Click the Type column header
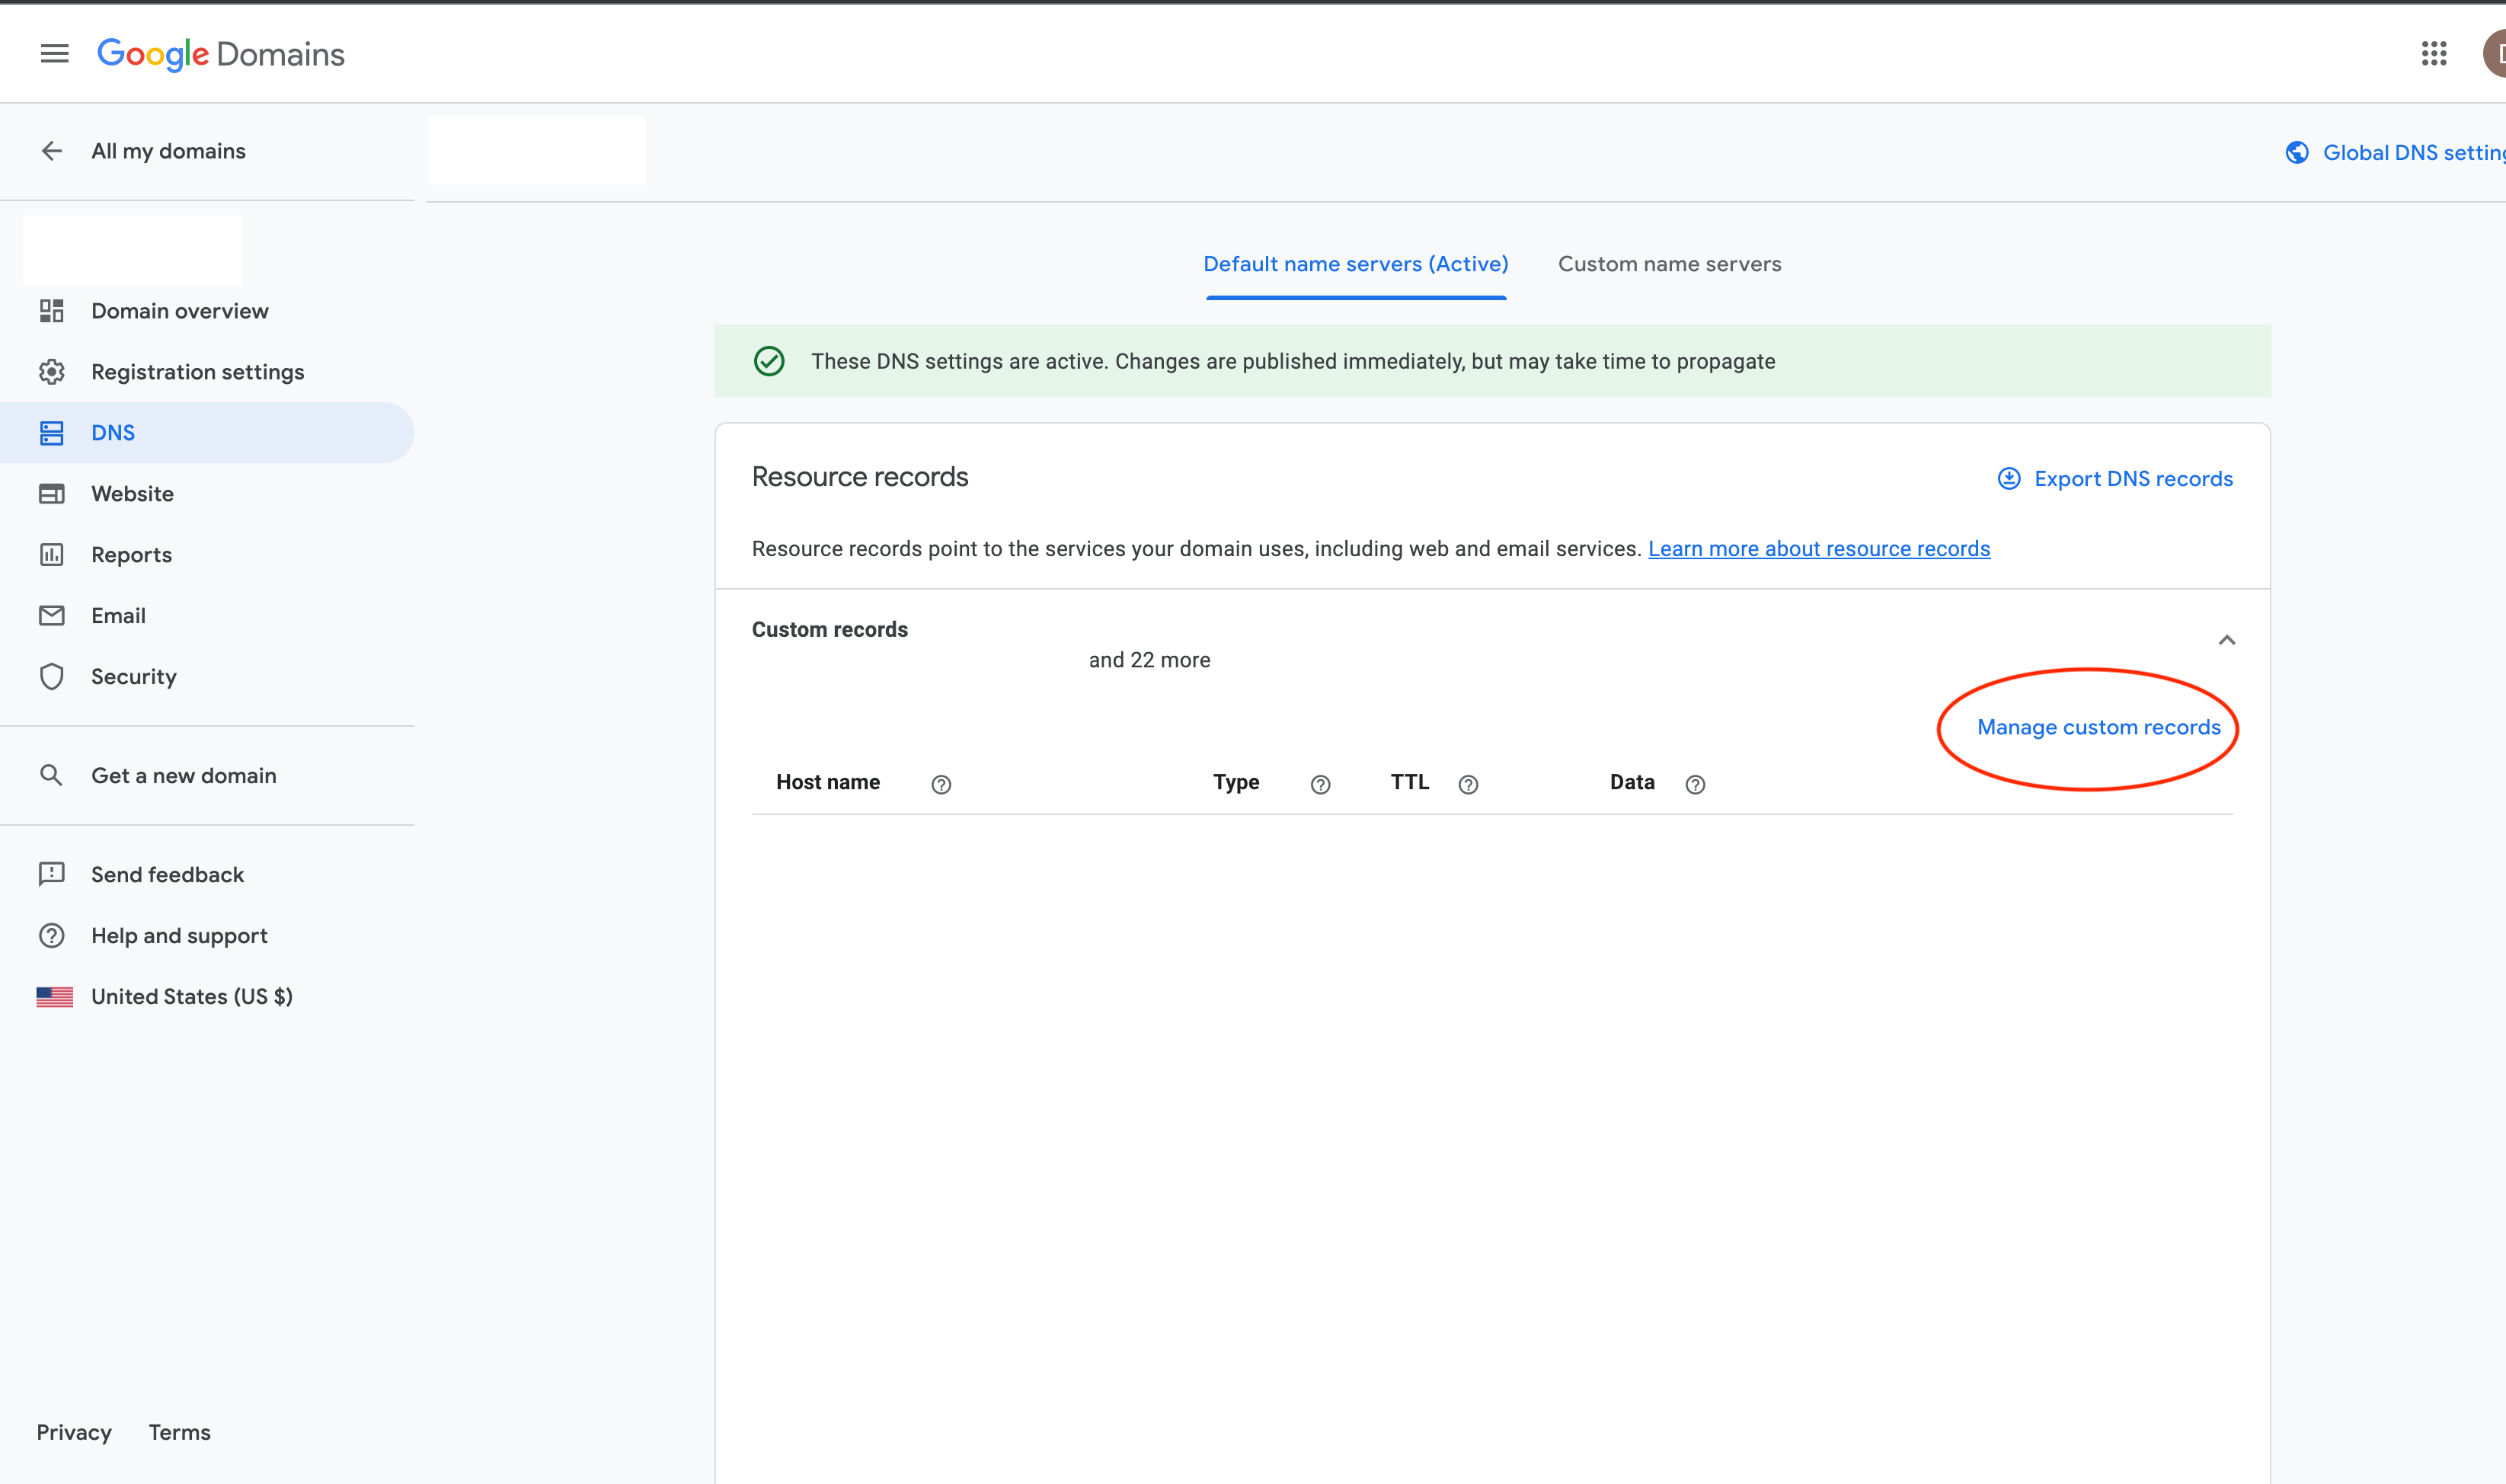 [1236, 782]
